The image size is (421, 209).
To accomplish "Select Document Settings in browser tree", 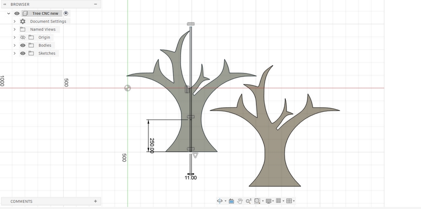I will point(48,22).
